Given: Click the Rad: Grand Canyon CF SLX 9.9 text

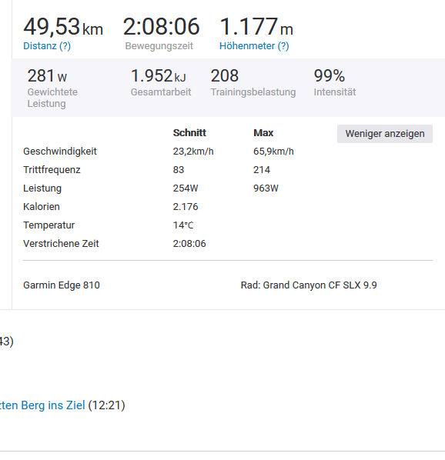Looking at the screenshot, I should 309,285.
